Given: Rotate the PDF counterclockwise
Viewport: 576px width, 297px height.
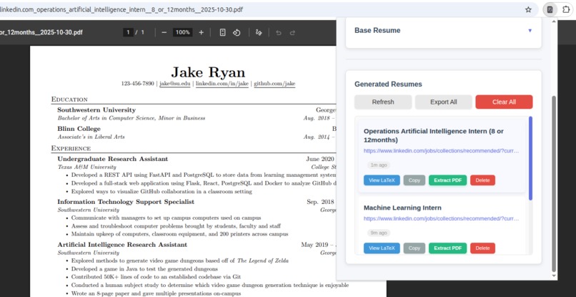Looking at the screenshot, I should [x=237, y=32].
